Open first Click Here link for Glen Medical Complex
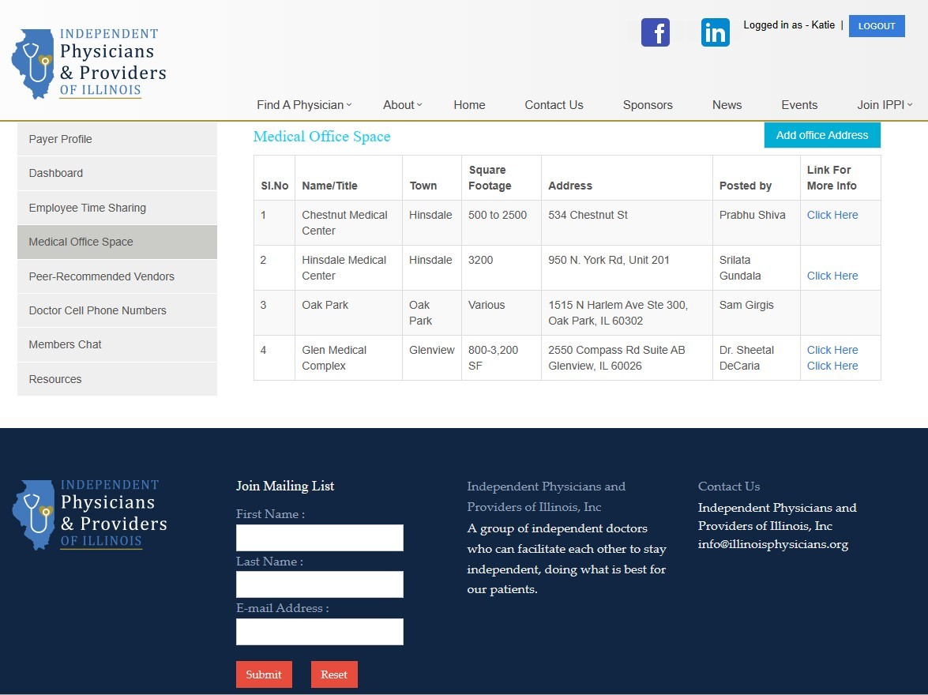The image size is (928, 695). 832,350
